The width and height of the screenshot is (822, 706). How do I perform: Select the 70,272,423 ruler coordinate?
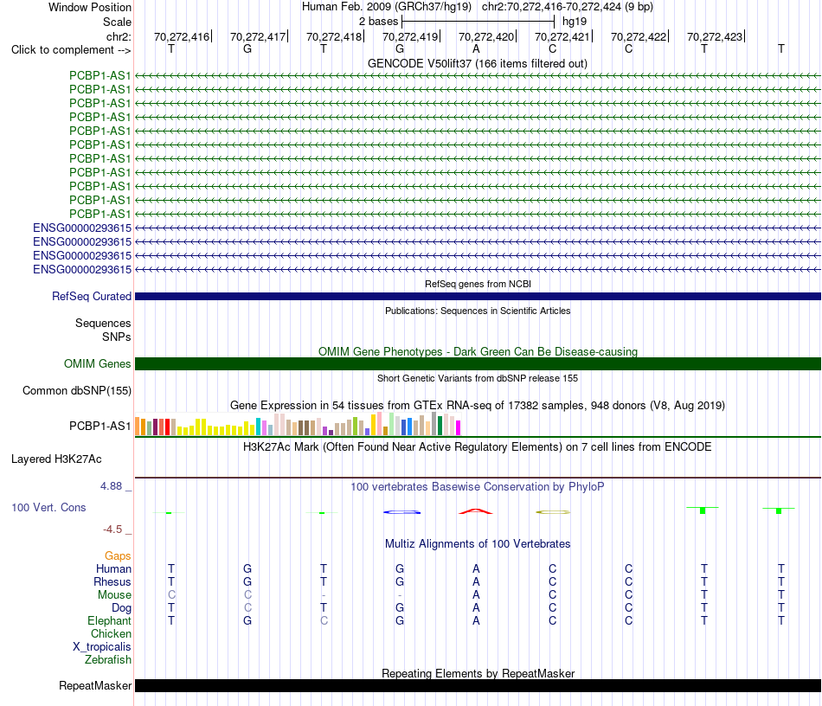click(x=715, y=36)
